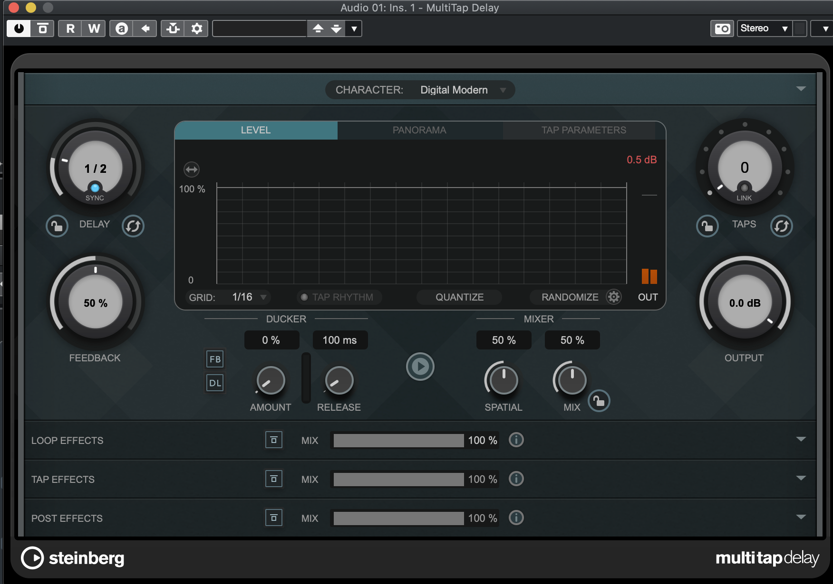Click the Feedback knob at 50 %
Image resolution: width=833 pixels, height=584 pixels.
pyautogui.click(x=96, y=302)
